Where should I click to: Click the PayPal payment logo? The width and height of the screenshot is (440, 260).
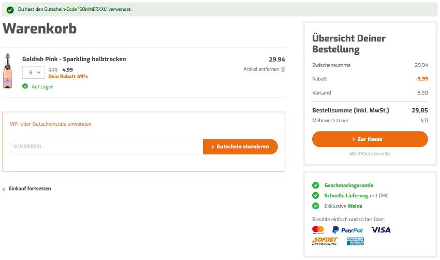[x=347, y=230]
